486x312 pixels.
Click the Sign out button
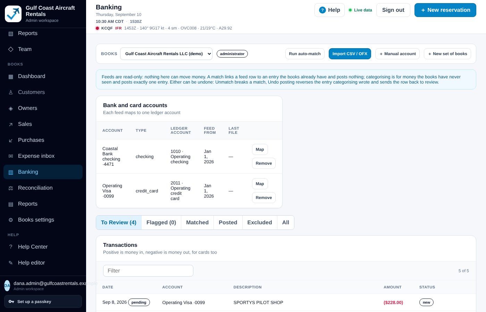click(393, 10)
